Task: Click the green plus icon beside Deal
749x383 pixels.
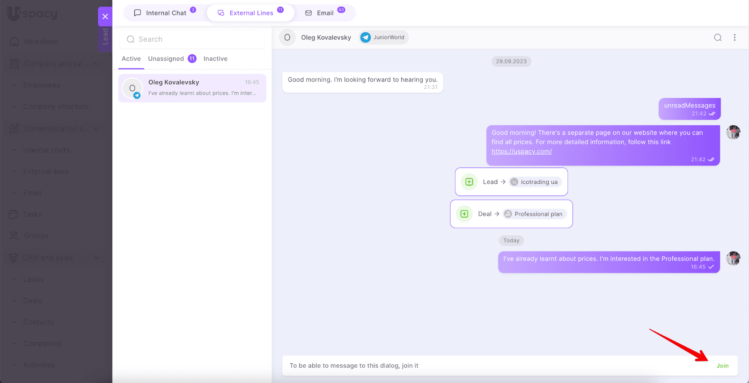Action: coord(464,214)
